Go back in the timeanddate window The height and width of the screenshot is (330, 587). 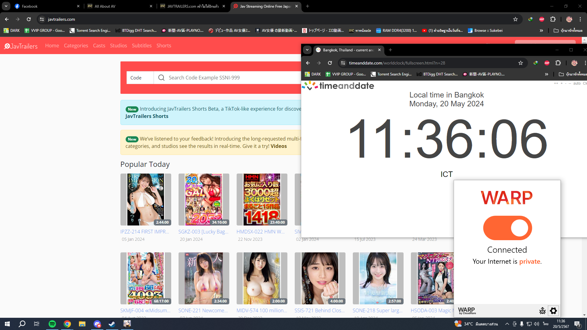point(308,63)
